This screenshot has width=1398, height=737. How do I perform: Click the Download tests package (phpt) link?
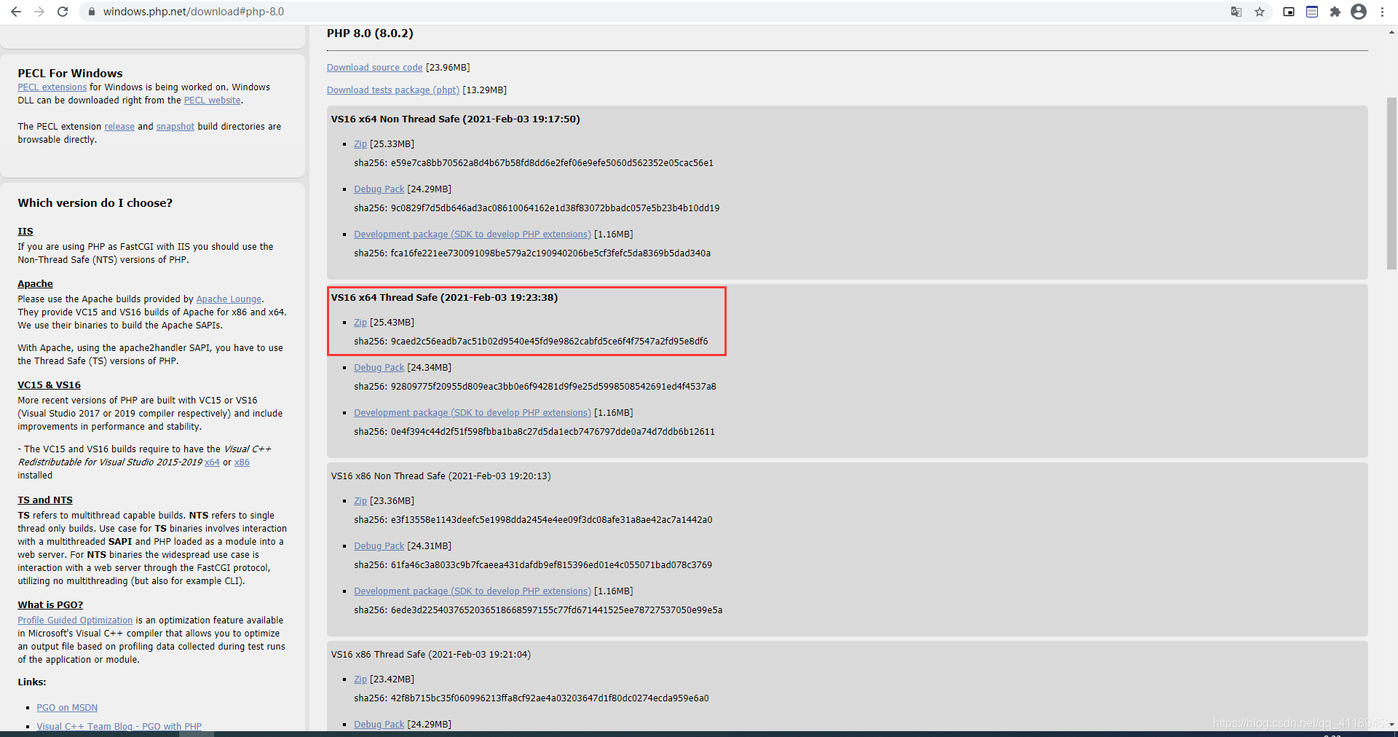click(x=392, y=90)
